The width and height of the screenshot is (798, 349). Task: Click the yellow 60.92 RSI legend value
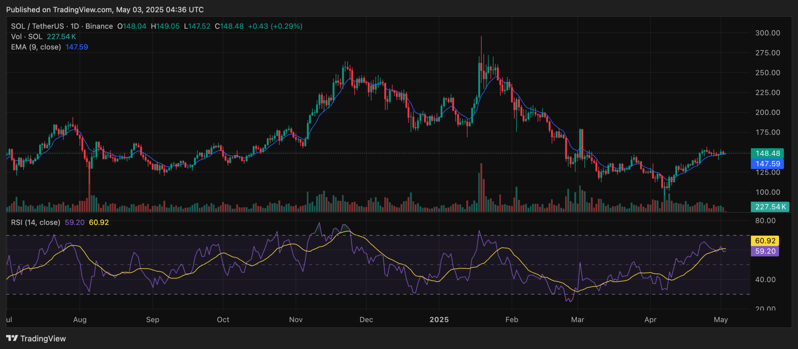99,223
